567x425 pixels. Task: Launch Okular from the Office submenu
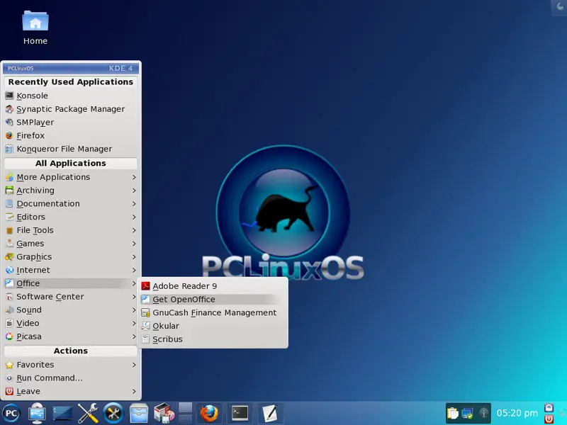tap(213, 326)
